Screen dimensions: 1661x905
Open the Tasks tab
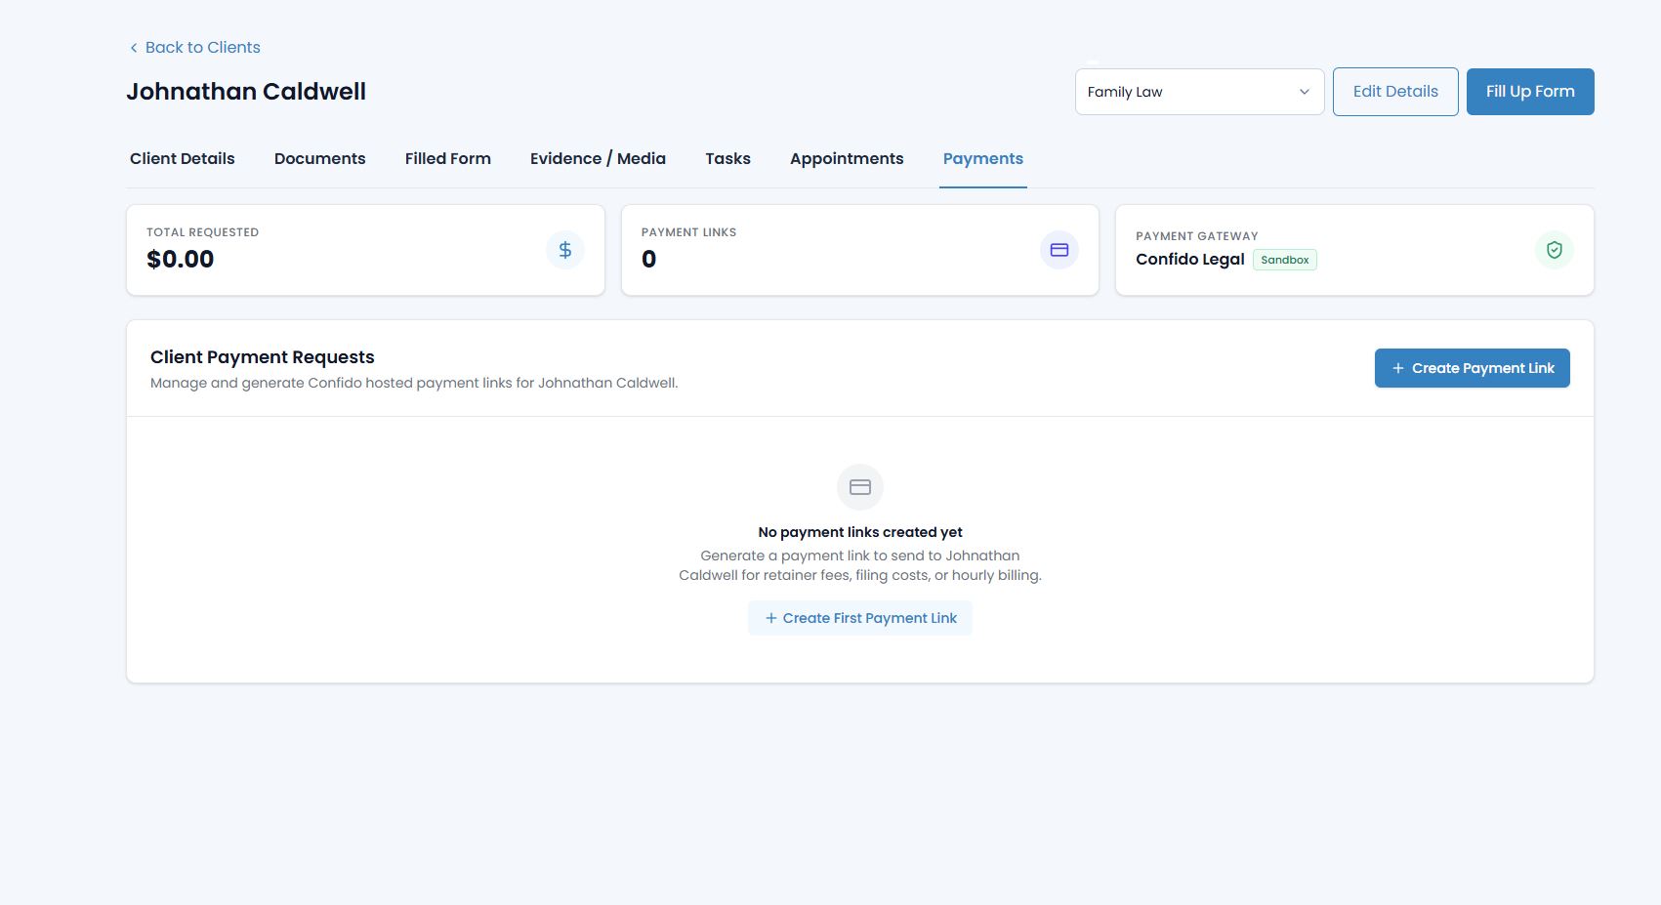point(728,158)
